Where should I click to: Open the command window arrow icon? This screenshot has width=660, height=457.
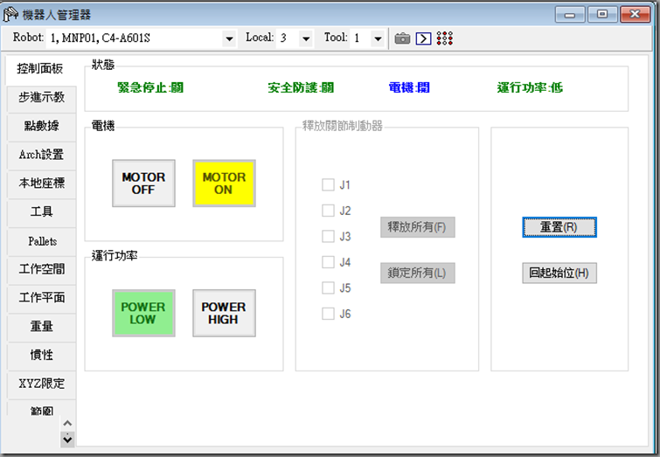(x=423, y=38)
